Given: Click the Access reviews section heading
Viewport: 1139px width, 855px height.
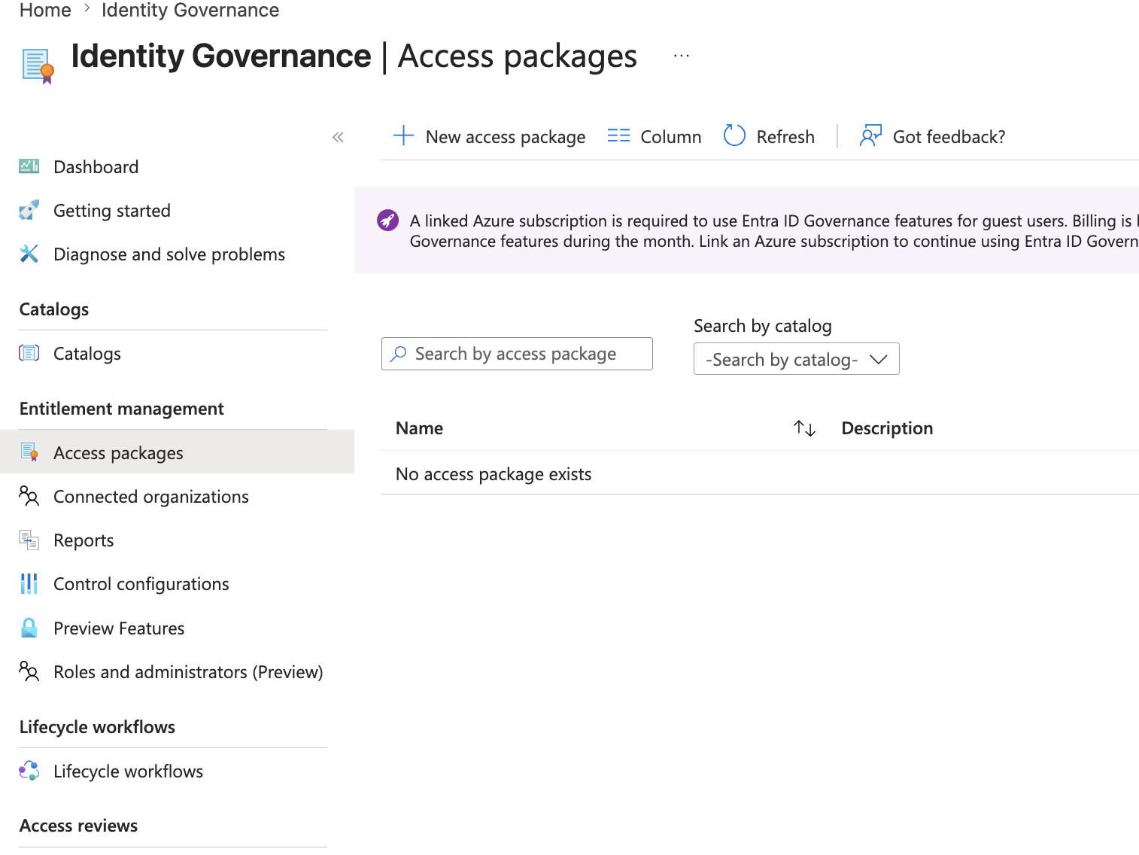Looking at the screenshot, I should 78,826.
